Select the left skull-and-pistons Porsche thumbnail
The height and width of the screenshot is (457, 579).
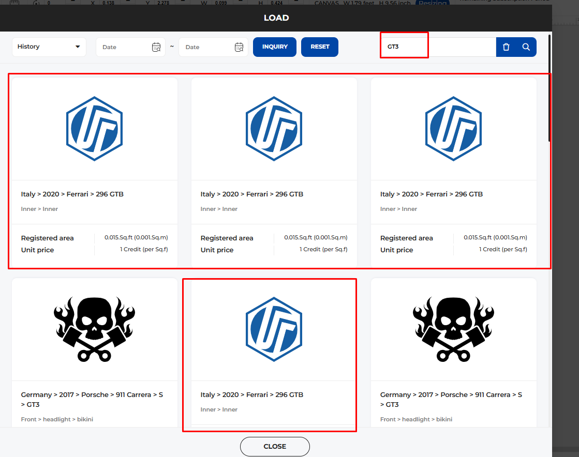(x=95, y=329)
